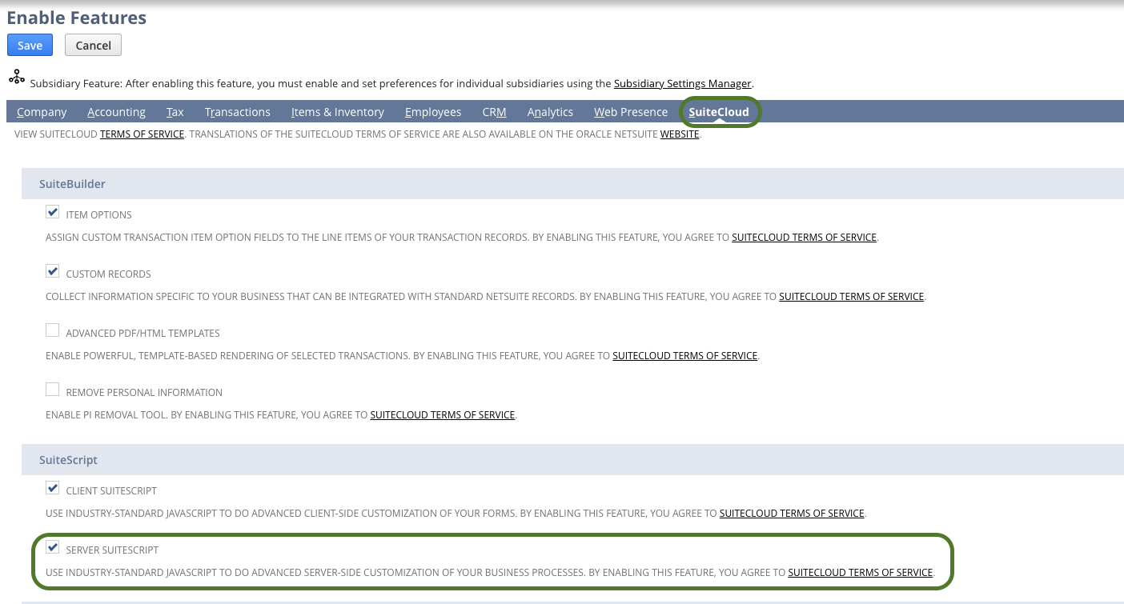Click the Subsidiary Feature hierarchy icon
Image resolution: width=1124 pixels, height=604 pixels.
point(17,76)
